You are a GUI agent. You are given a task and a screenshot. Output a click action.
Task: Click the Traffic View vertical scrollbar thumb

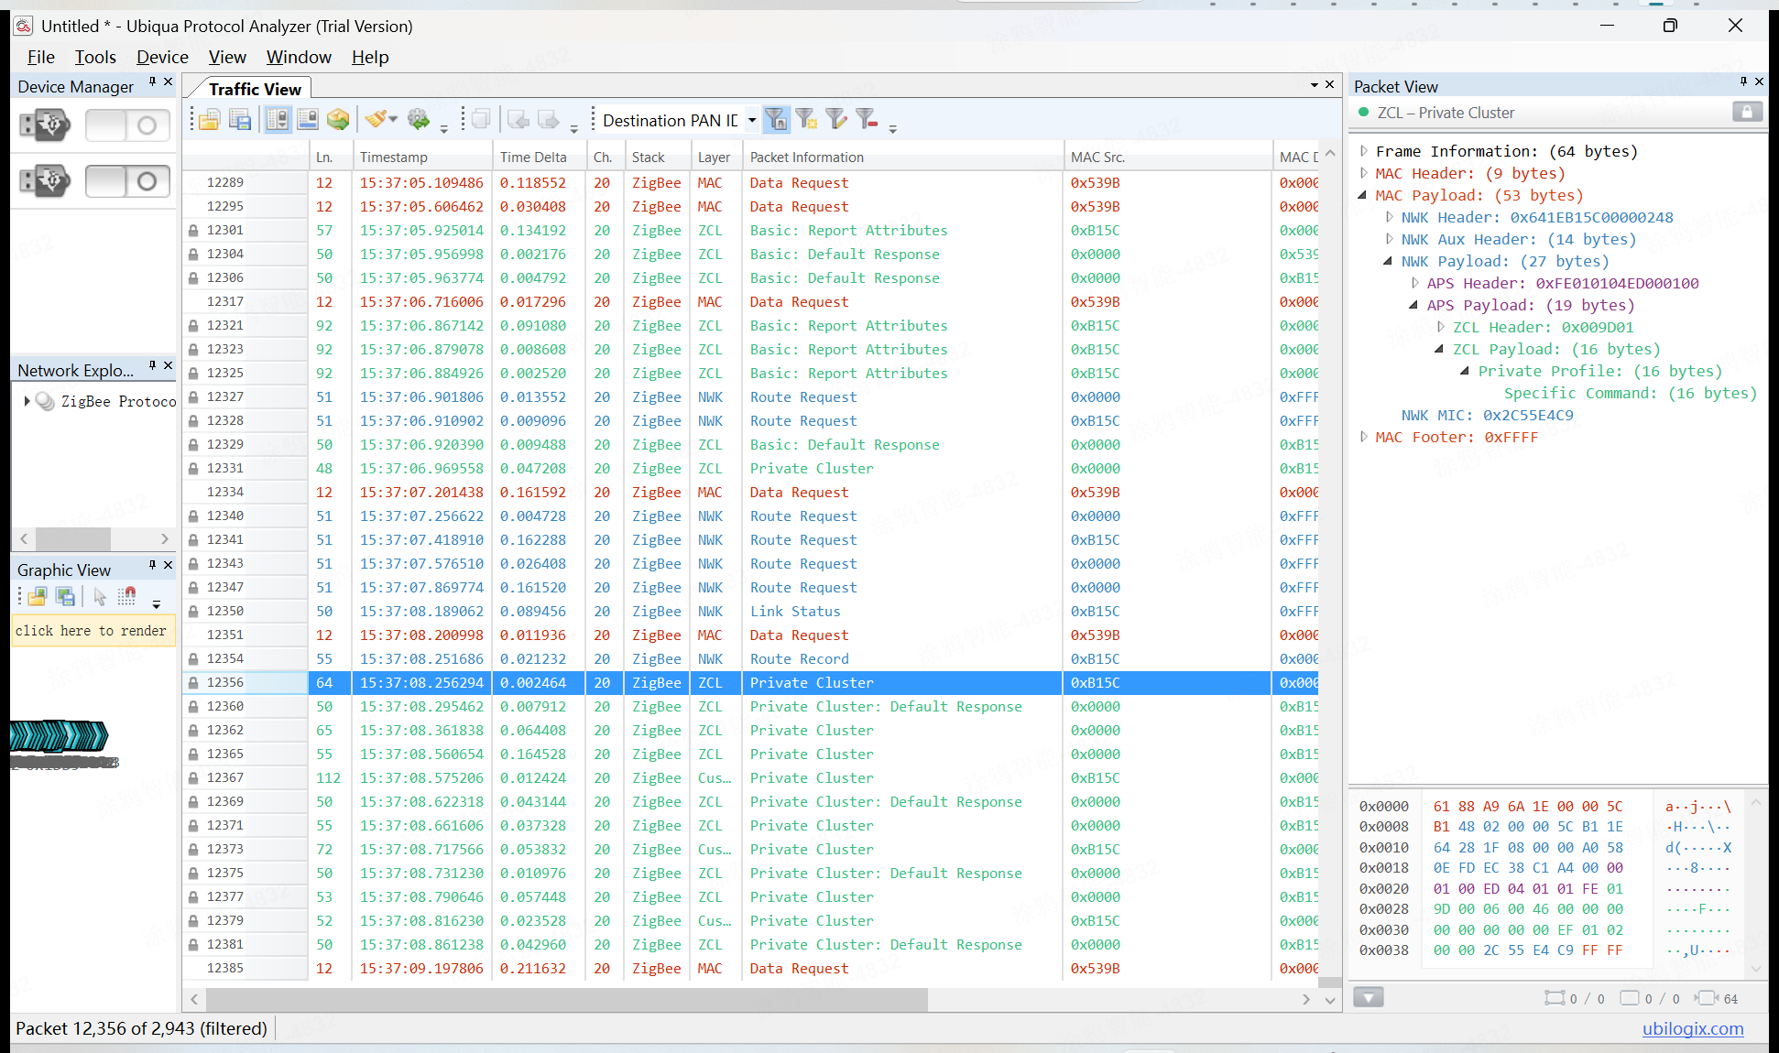1330,982
